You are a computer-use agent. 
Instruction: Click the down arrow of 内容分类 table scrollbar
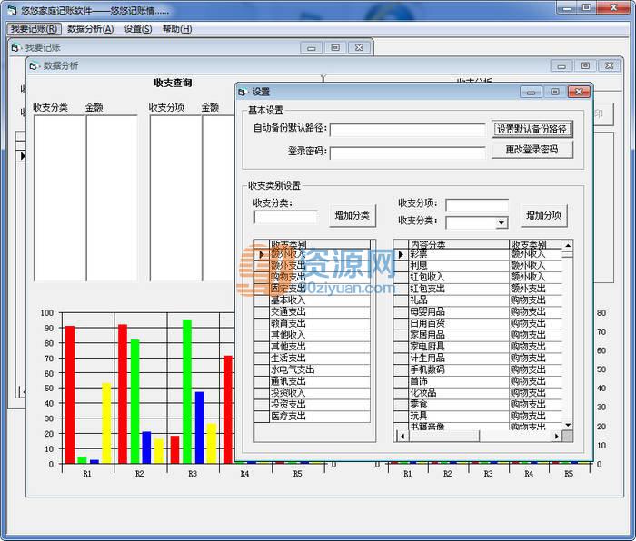pos(568,425)
